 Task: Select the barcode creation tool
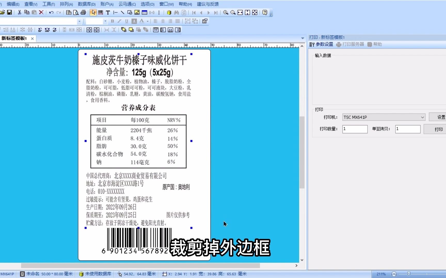point(101,12)
